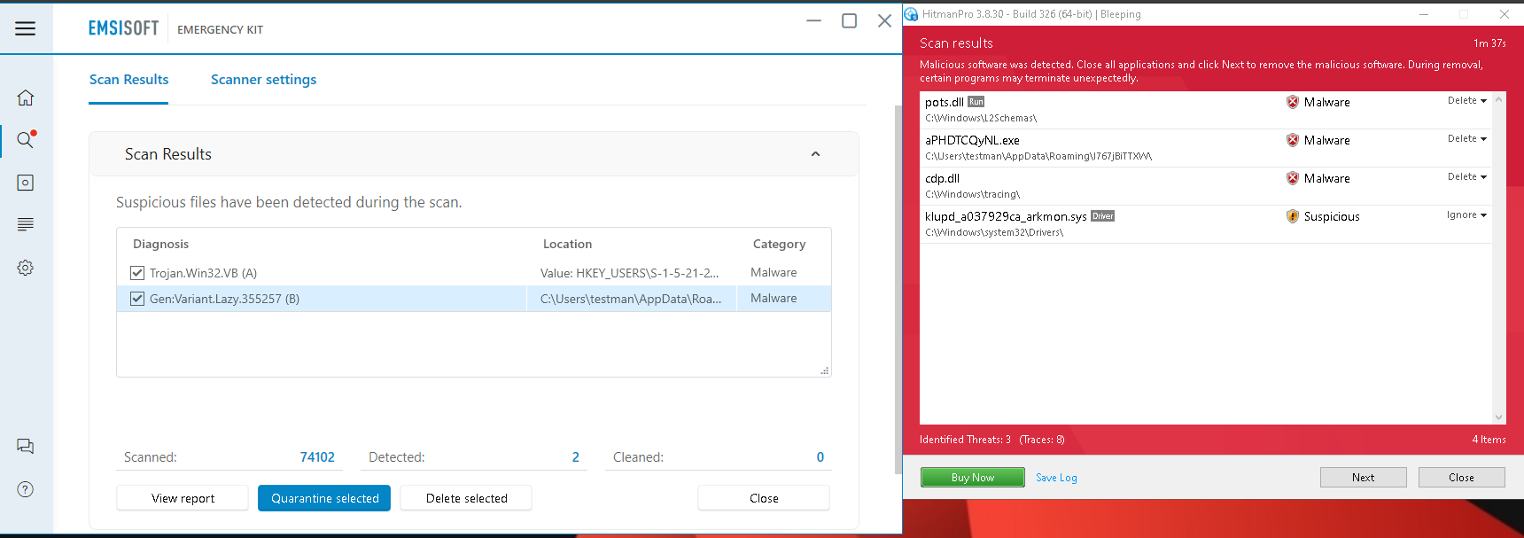Click the C:\Windows\system32\Drivers\ path text
Viewport: 1524px width, 538px height.
pyautogui.click(x=994, y=232)
